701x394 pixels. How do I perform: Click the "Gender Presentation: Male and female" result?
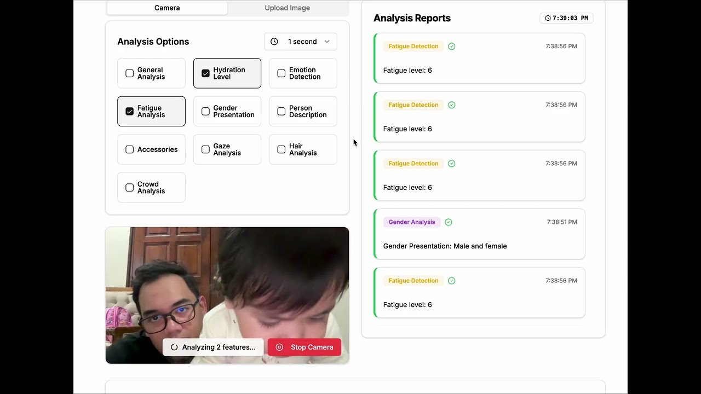(445, 246)
